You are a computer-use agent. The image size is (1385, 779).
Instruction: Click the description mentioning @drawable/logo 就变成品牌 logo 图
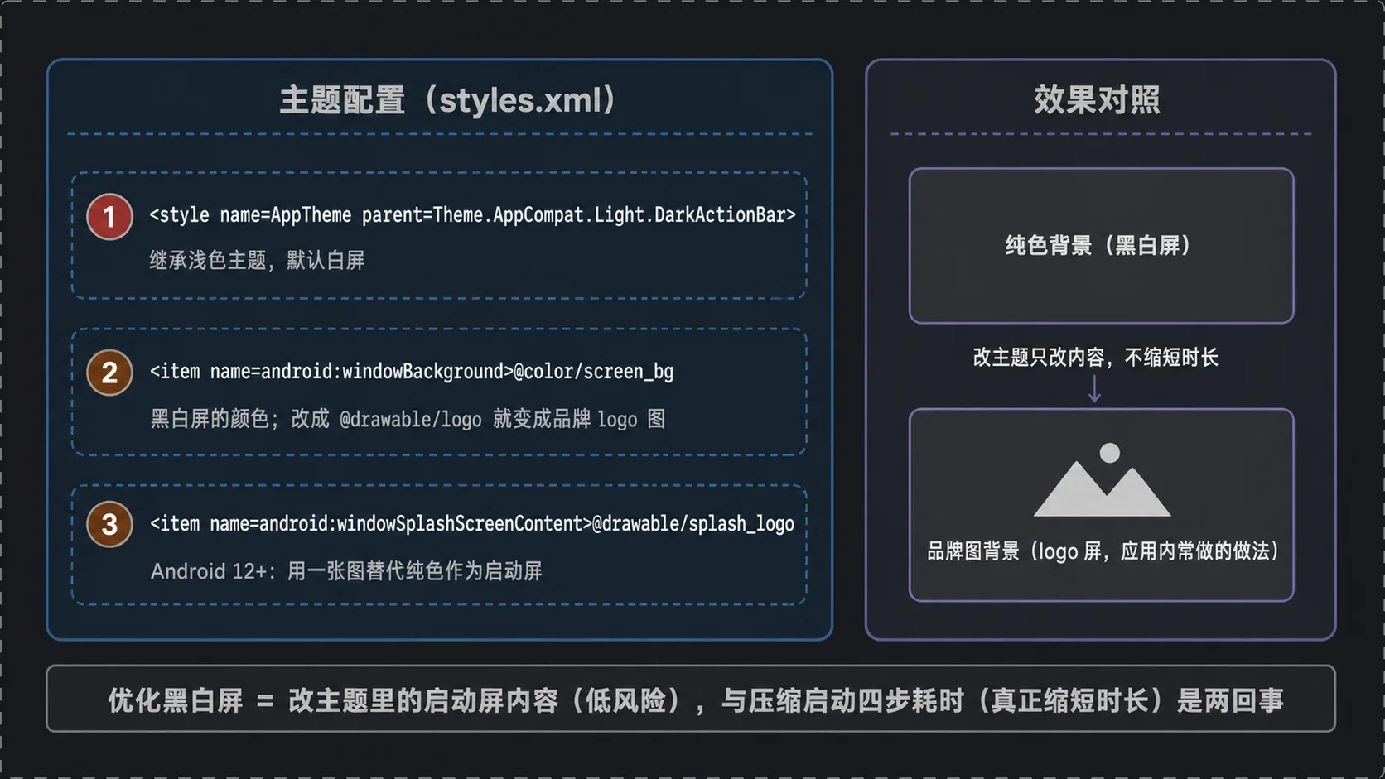point(408,419)
